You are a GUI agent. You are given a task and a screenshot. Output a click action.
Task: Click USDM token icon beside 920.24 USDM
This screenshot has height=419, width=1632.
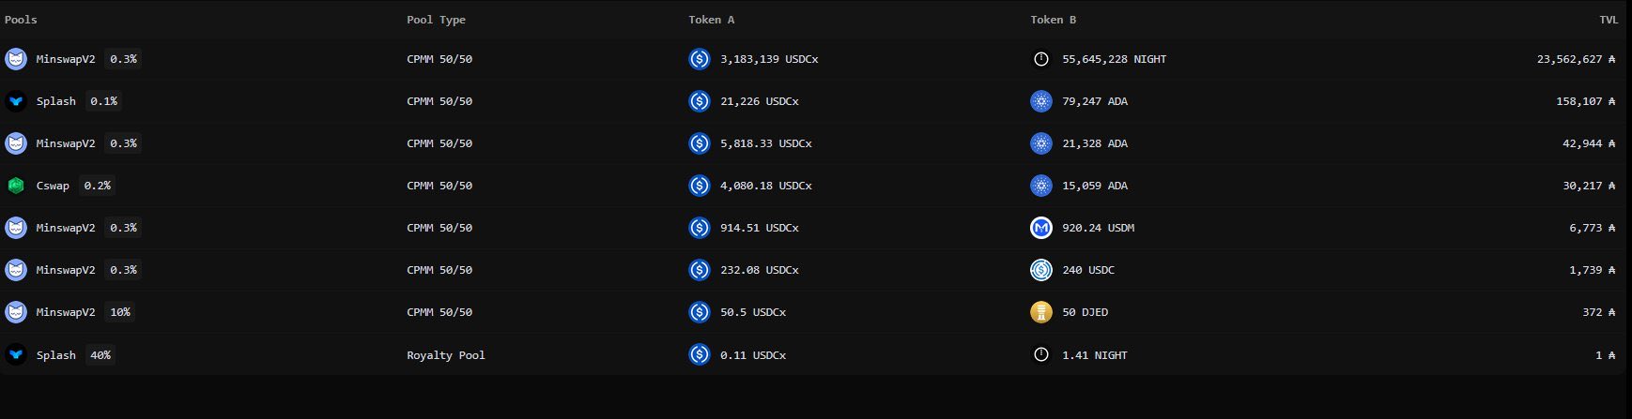tap(1041, 228)
